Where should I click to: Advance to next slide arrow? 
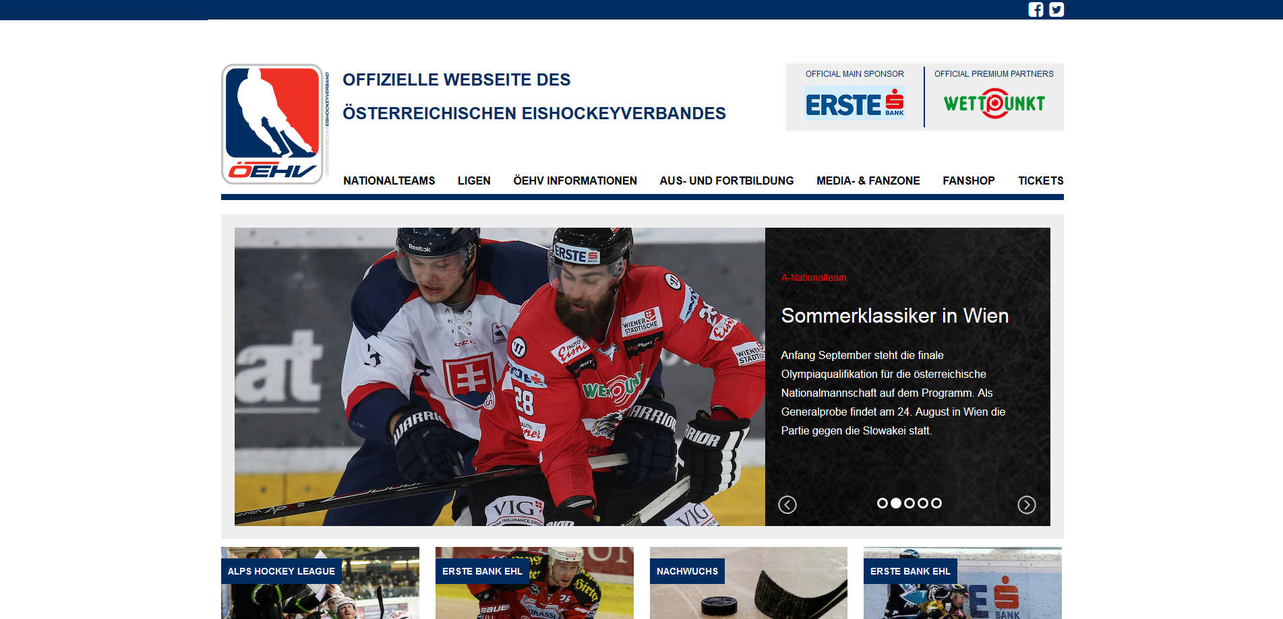pyautogui.click(x=1027, y=504)
